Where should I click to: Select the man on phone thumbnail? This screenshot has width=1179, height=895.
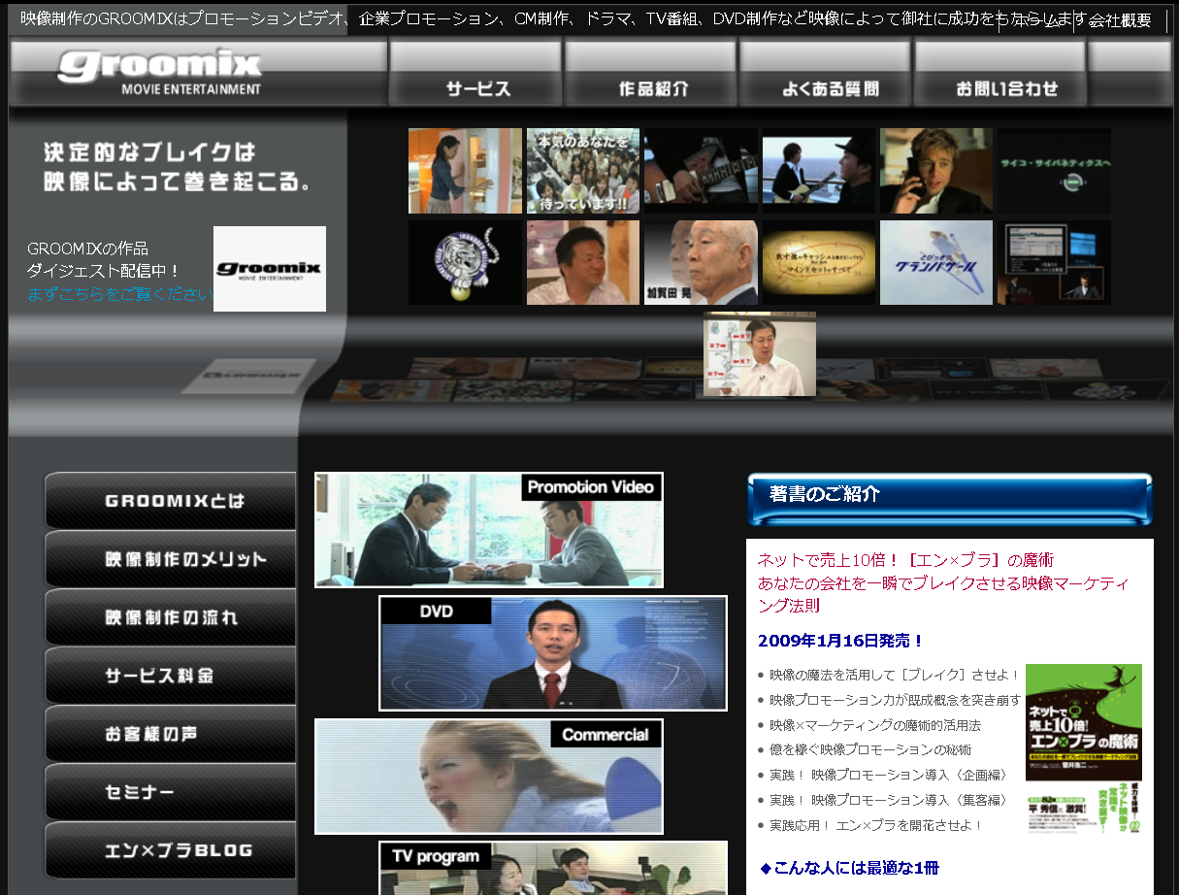pos(935,171)
